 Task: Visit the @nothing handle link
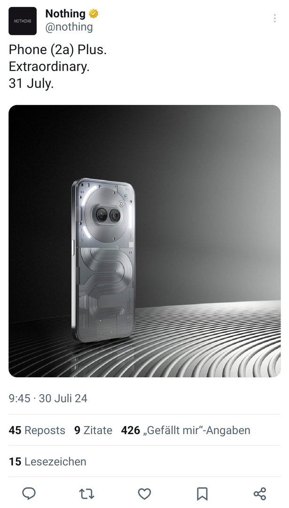pyautogui.click(x=69, y=27)
